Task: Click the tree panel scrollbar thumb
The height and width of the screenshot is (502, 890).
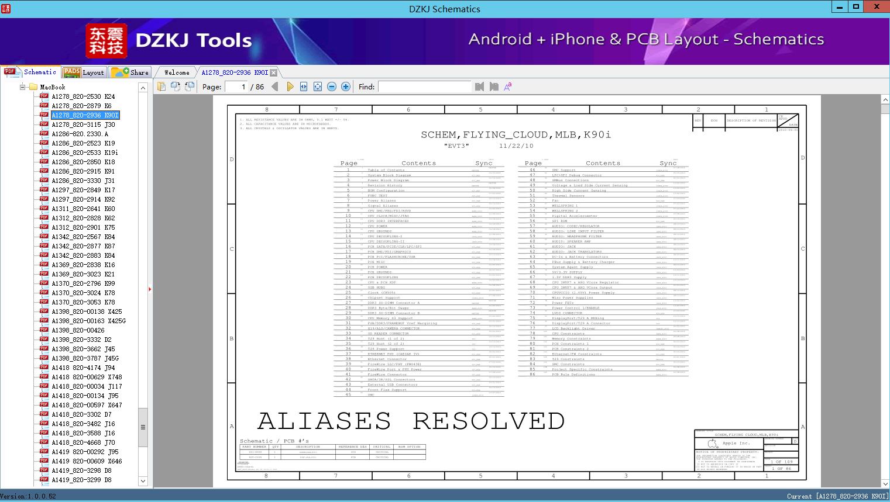Action: (143, 427)
